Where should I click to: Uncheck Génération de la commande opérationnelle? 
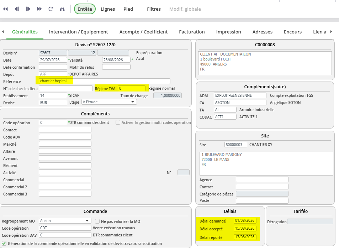[4, 244]
